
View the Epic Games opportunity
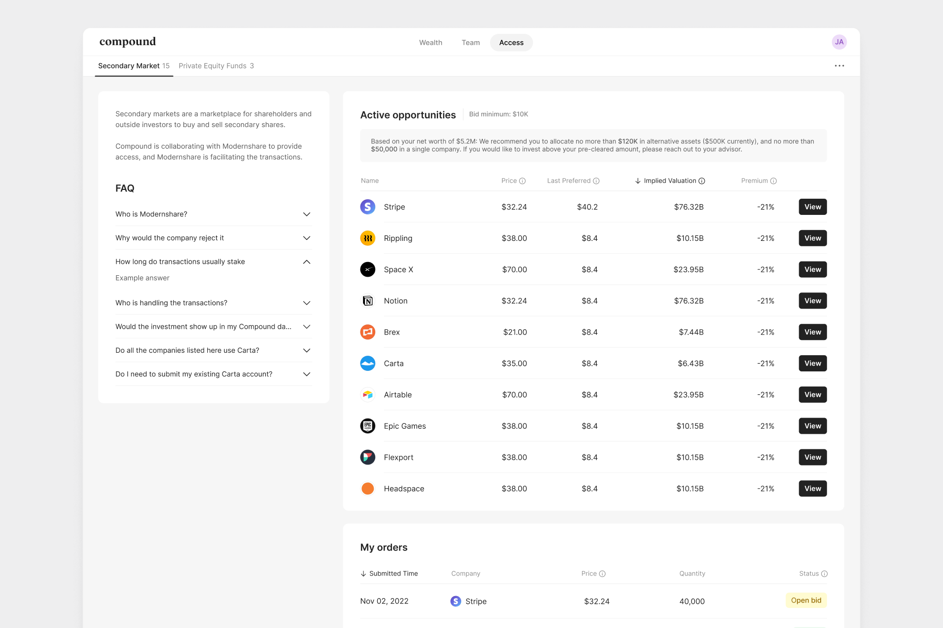click(812, 426)
